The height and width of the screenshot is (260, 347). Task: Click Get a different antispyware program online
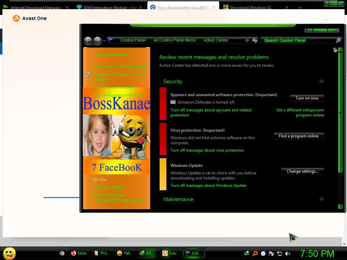pos(300,112)
